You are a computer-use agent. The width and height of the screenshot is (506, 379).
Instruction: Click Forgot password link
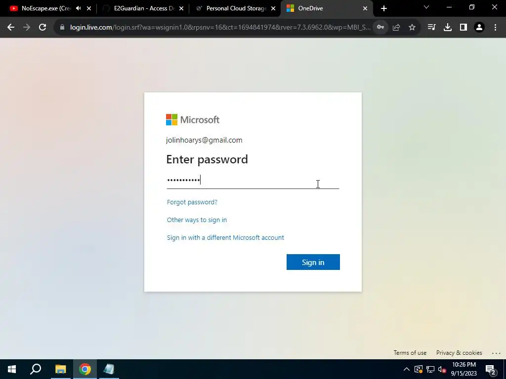click(192, 202)
